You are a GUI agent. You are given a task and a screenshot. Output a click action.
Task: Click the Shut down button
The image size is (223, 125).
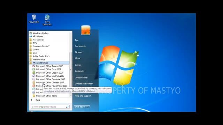80,107
